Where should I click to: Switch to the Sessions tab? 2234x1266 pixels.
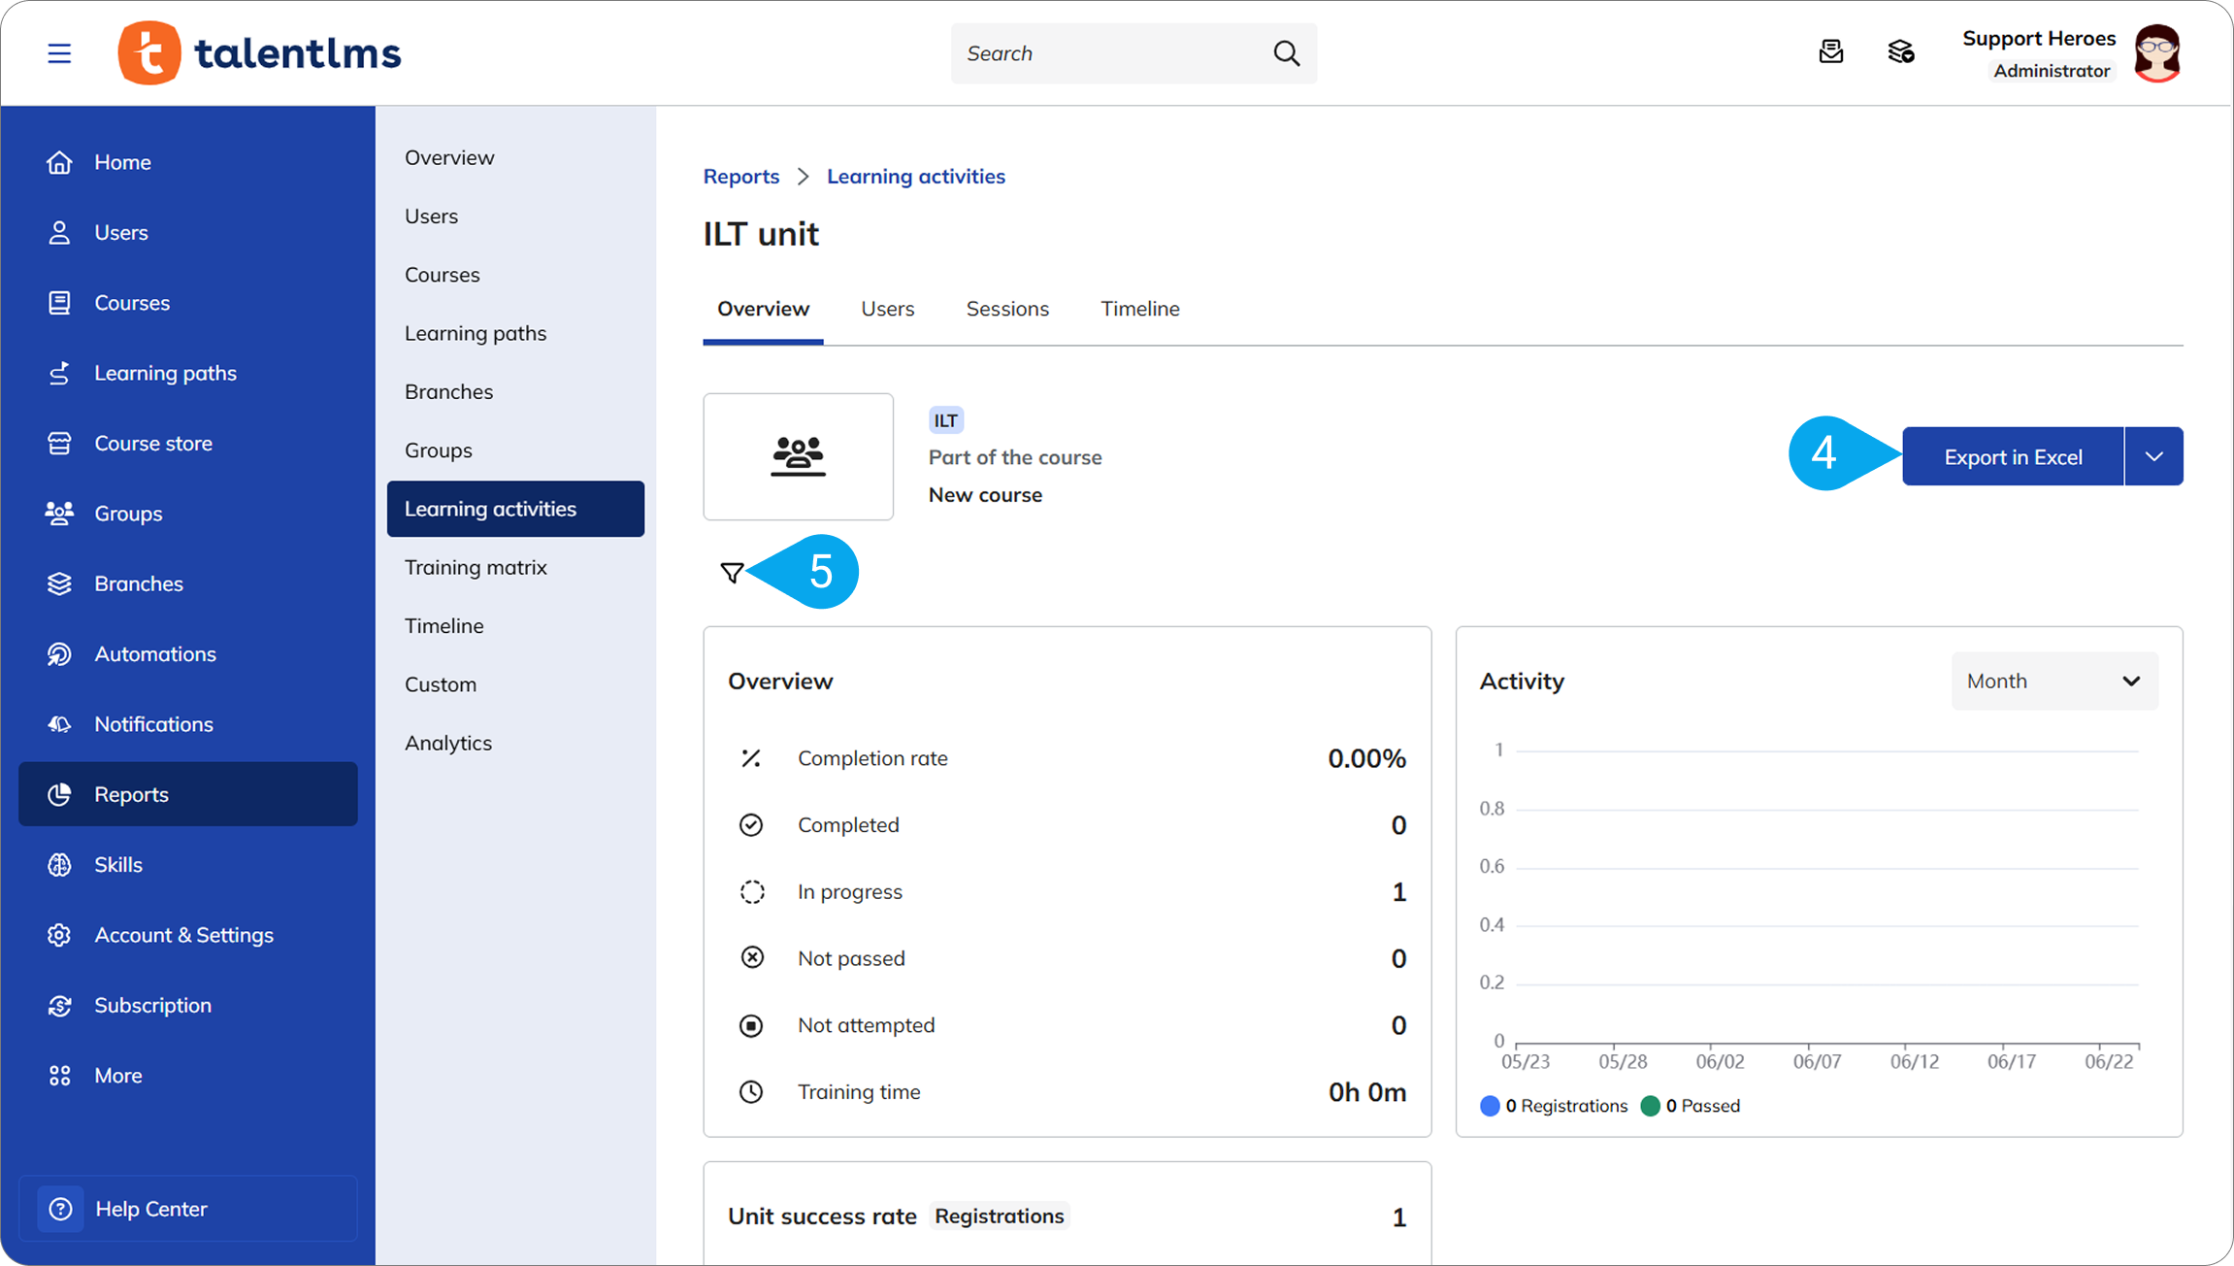(1007, 309)
